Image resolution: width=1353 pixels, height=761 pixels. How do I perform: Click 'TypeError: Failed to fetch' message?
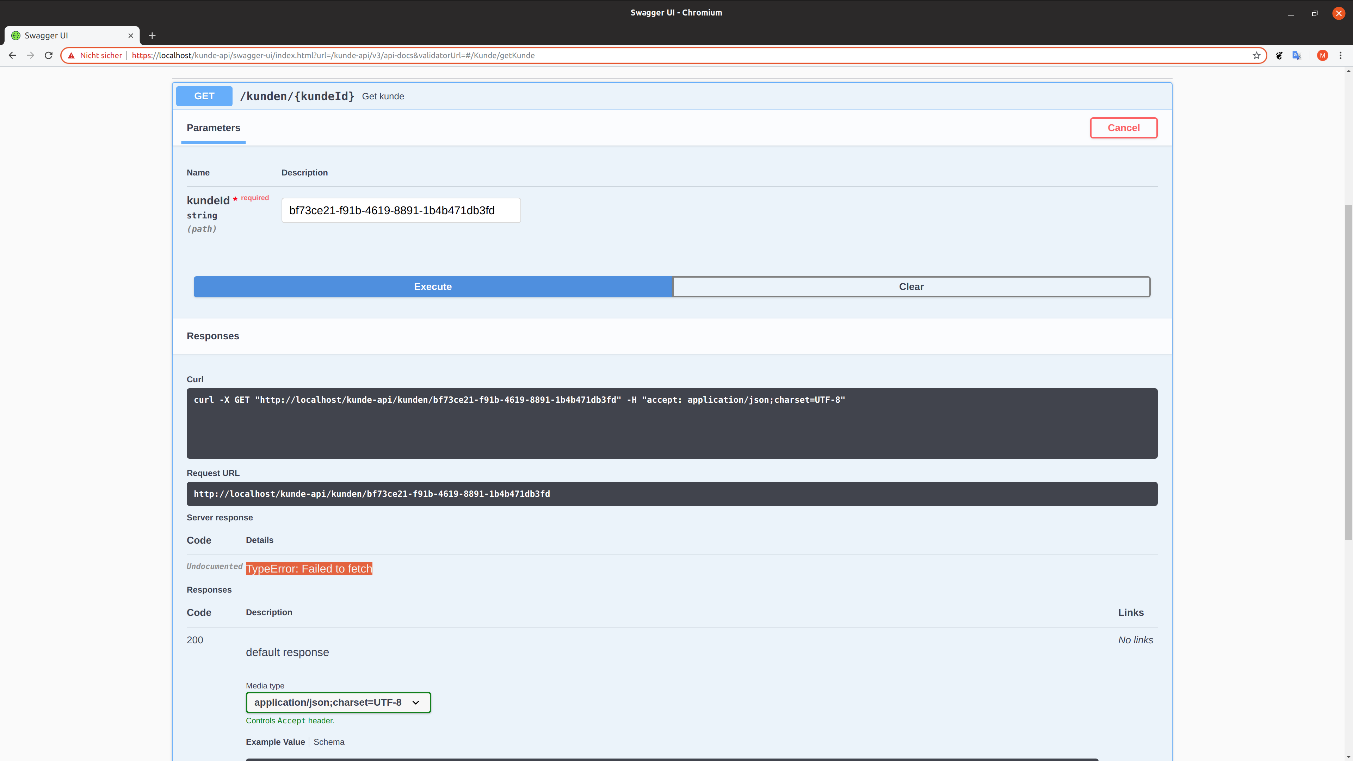(x=309, y=569)
